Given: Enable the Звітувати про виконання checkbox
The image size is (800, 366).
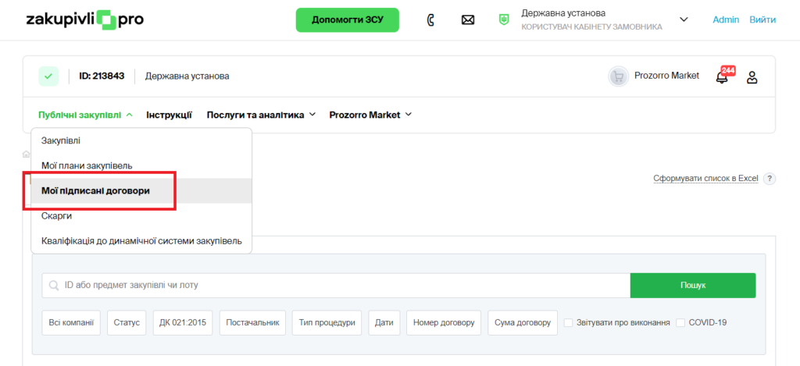Looking at the screenshot, I should pyautogui.click(x=569, y=322).
